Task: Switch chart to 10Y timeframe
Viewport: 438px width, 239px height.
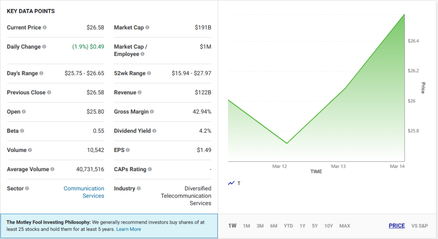Action: pos(328,226)
